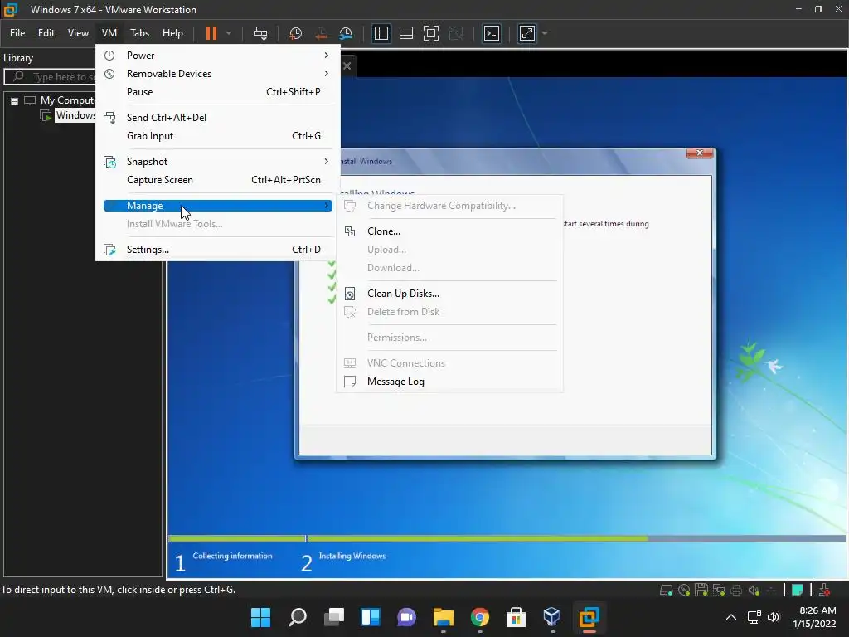Open the Windows Start button
Screen dimensions: 849x637
pos(260,617)
